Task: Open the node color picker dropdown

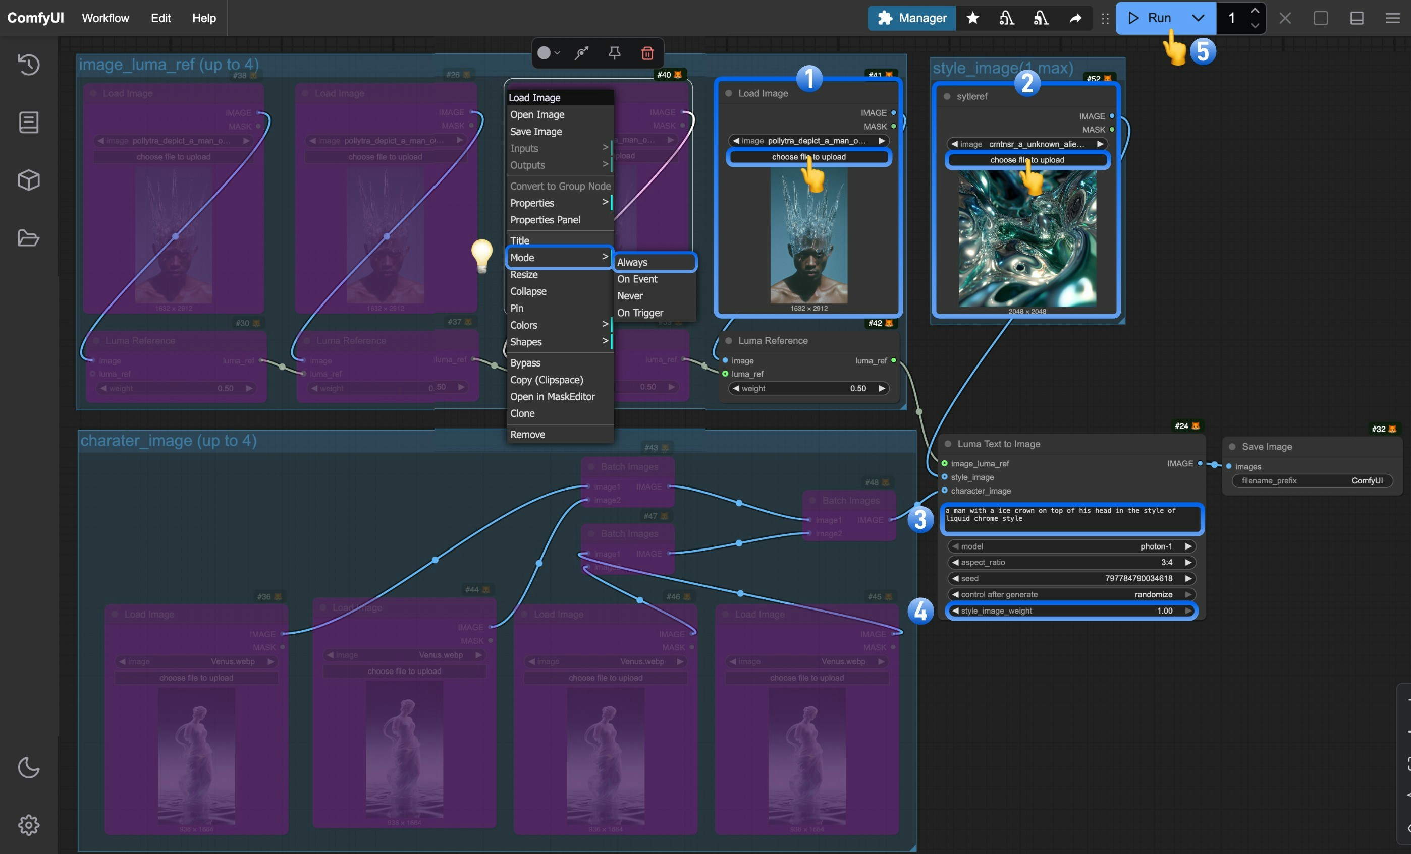Action: tap(548, 52)
